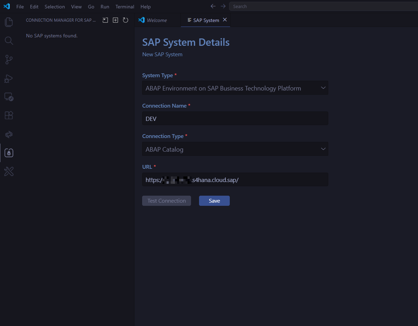Click the Connection Name field
The width and height of the screenshot is (418, 326).
pos(235,118)
